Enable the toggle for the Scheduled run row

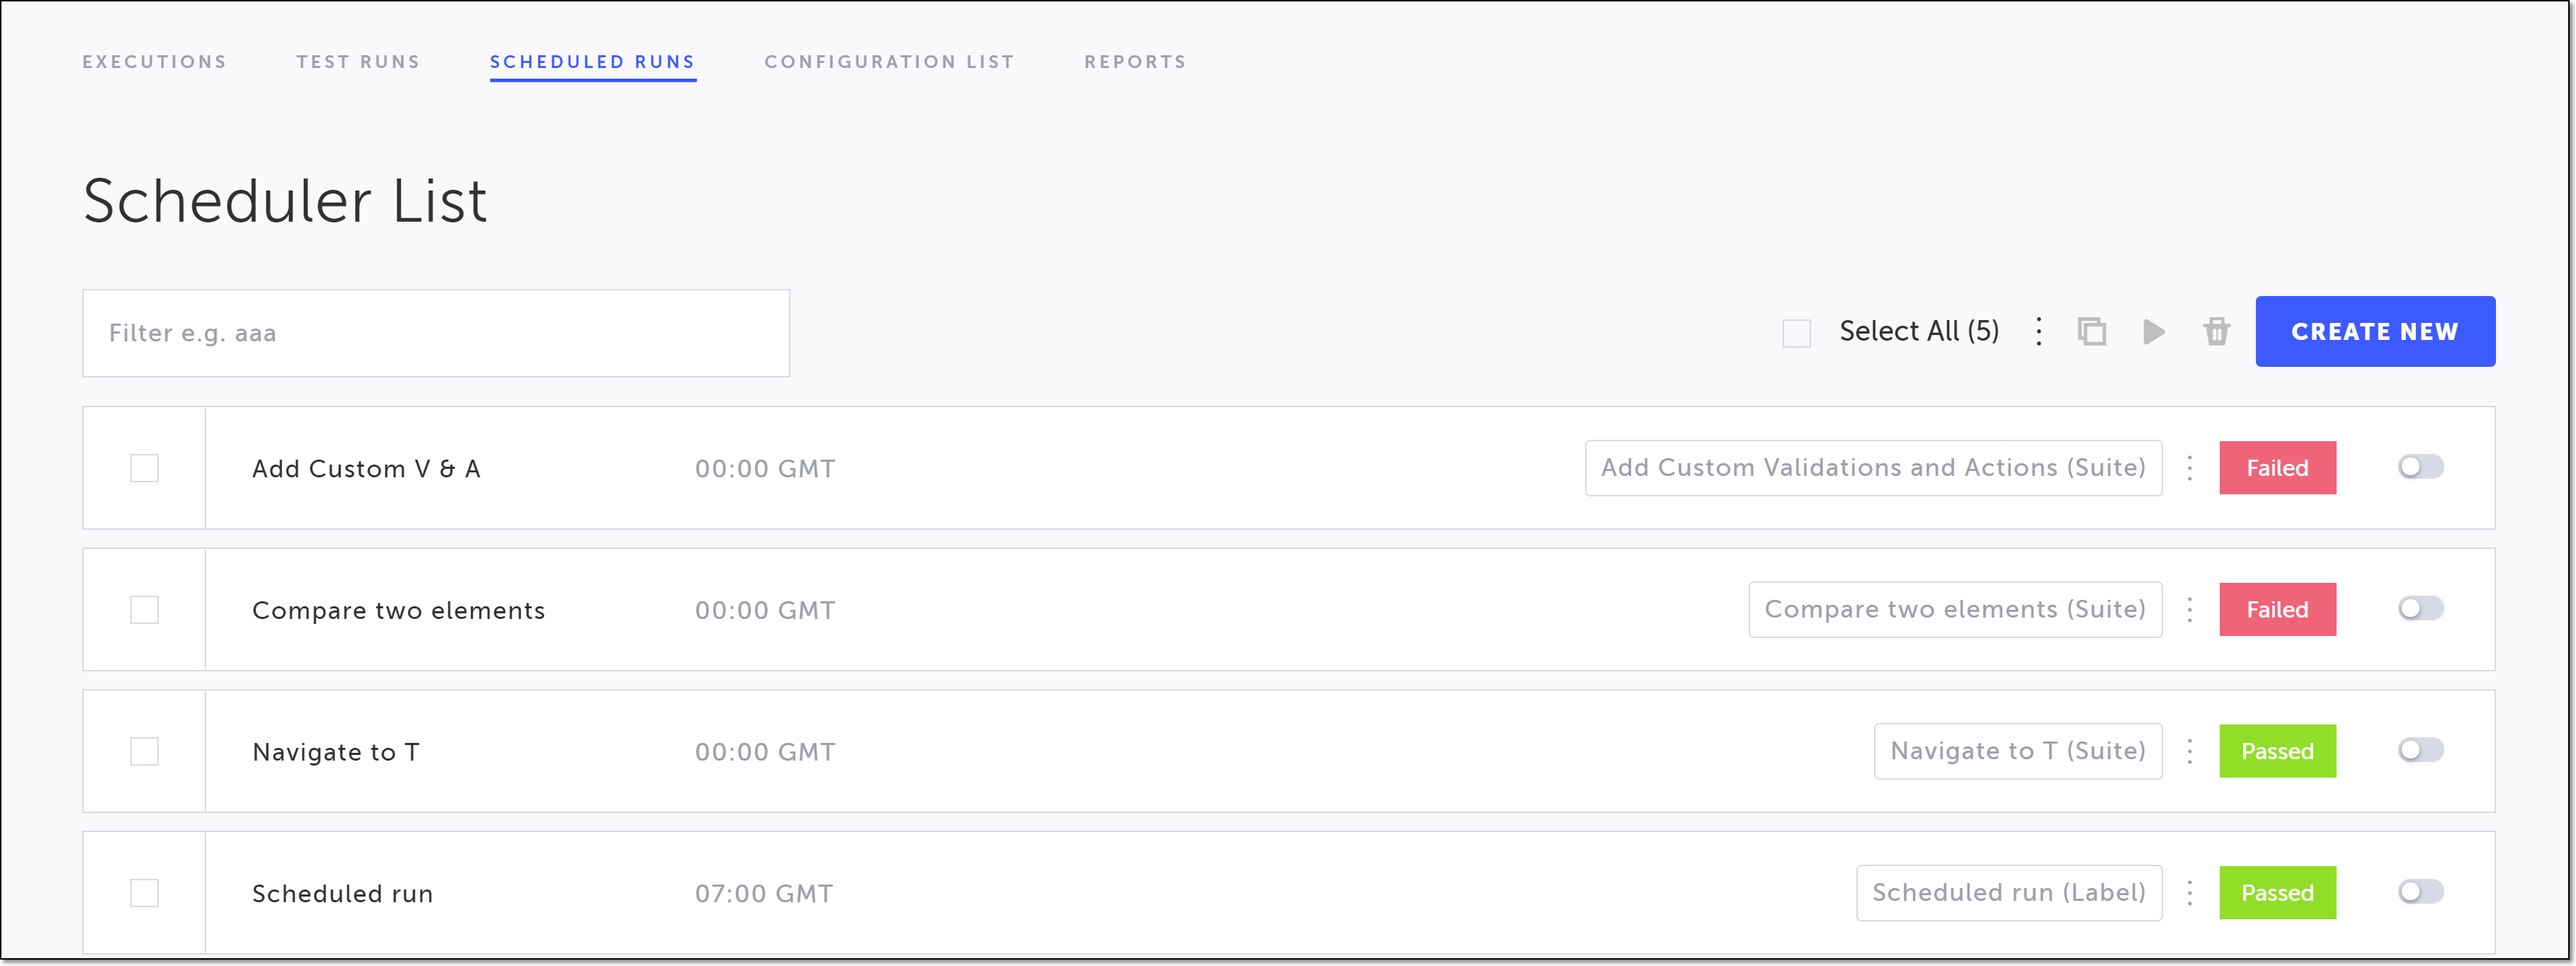2420,892
